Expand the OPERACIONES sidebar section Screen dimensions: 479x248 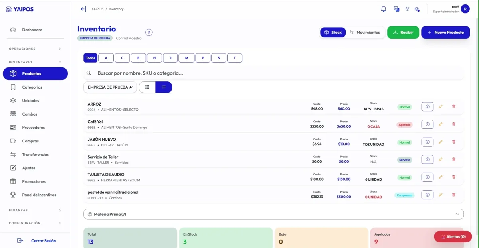pos(35,49)
